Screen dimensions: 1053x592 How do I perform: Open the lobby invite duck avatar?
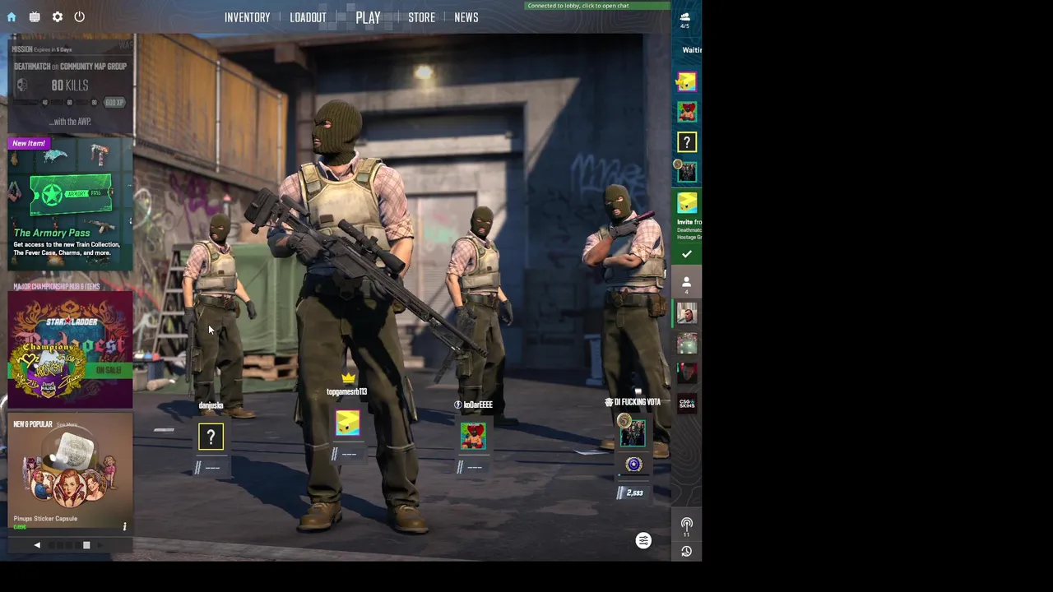[x=687, y=202]
